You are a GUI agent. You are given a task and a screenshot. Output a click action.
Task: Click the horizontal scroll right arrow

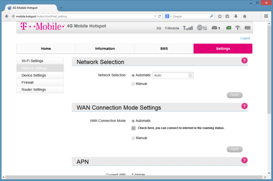coord(265,177)
